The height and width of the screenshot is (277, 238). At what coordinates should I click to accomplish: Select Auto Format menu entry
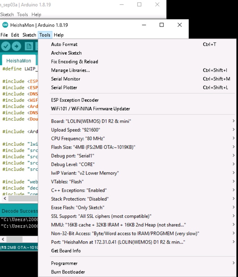[x=137, y=44]
